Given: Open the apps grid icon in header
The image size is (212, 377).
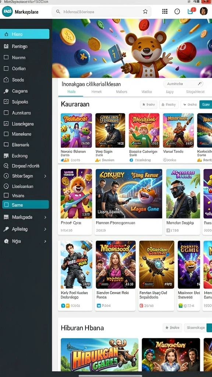Looking at the screenshot, I should (x=165, y=11).
